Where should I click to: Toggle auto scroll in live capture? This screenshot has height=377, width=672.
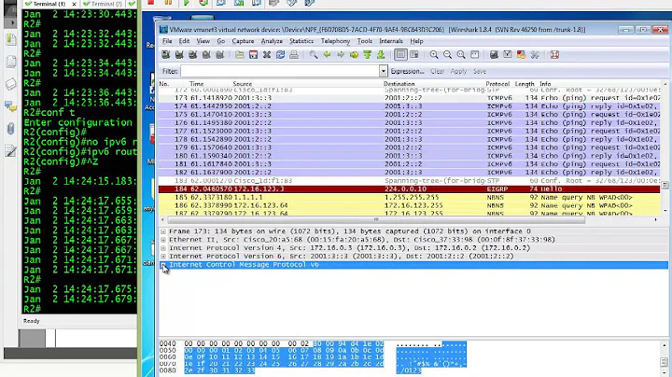pyautogui.click(x=414, y=55)
